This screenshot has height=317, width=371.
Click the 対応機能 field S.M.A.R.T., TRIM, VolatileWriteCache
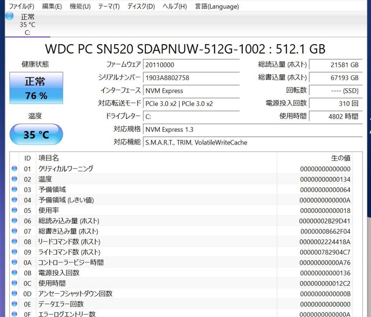(253, 143)
